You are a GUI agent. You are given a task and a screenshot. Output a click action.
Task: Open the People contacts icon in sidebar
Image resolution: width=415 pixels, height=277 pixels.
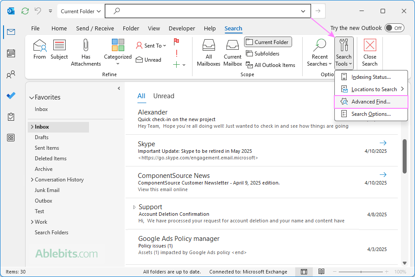coord(11,74)
